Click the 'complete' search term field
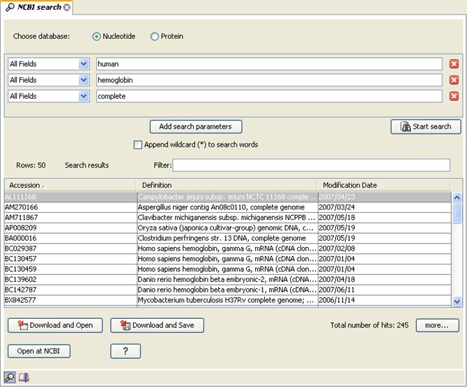Image resolution: width=467 pixels, height=387 pixels. tap(269, 96)
